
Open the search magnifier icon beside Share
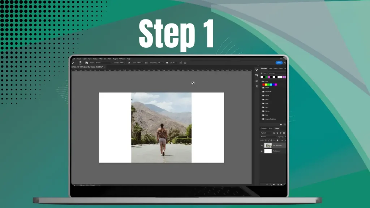click(285, 63)
